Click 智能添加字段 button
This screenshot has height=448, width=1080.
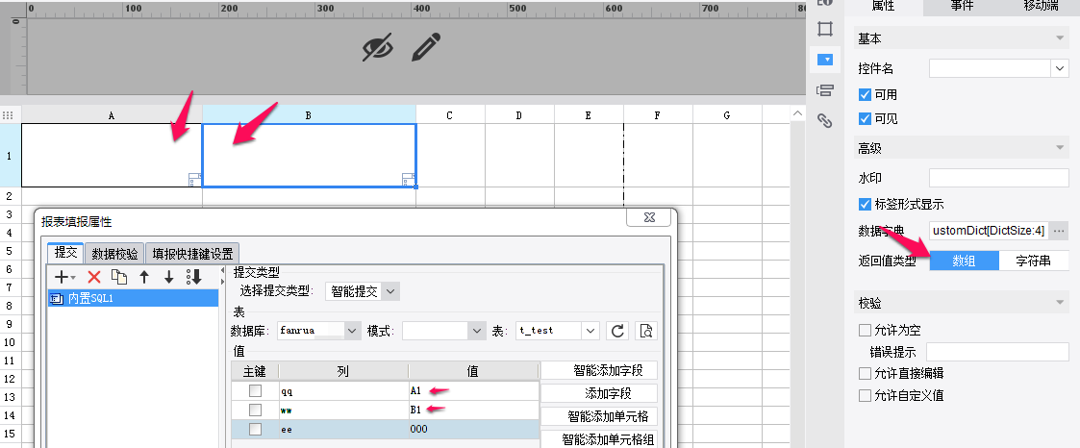(x=599, y=370)
